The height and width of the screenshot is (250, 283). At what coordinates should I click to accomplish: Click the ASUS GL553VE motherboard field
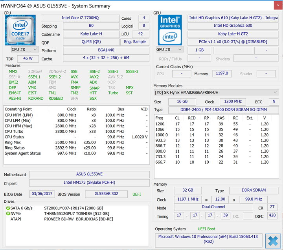pyautogui.click(x=89, y=174)
